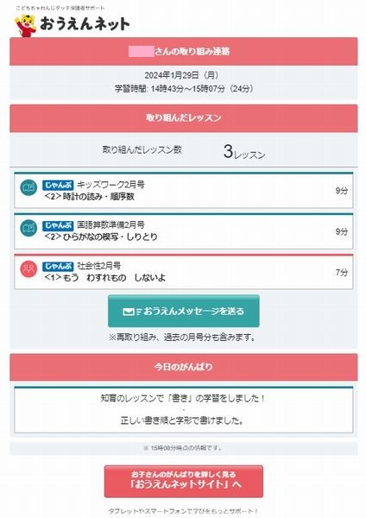366x518 pixels.
Task: Click the じゃんぷ badge on 国語算数準備 lesson
Action: coord(58,225)
